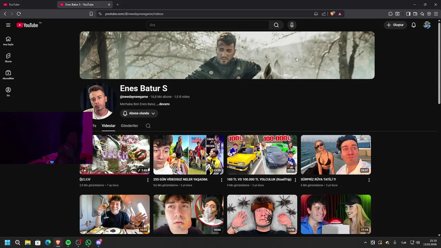Open the Brave Wallet icon
Viewport: 441px width, 248px height.
point(415,14)
